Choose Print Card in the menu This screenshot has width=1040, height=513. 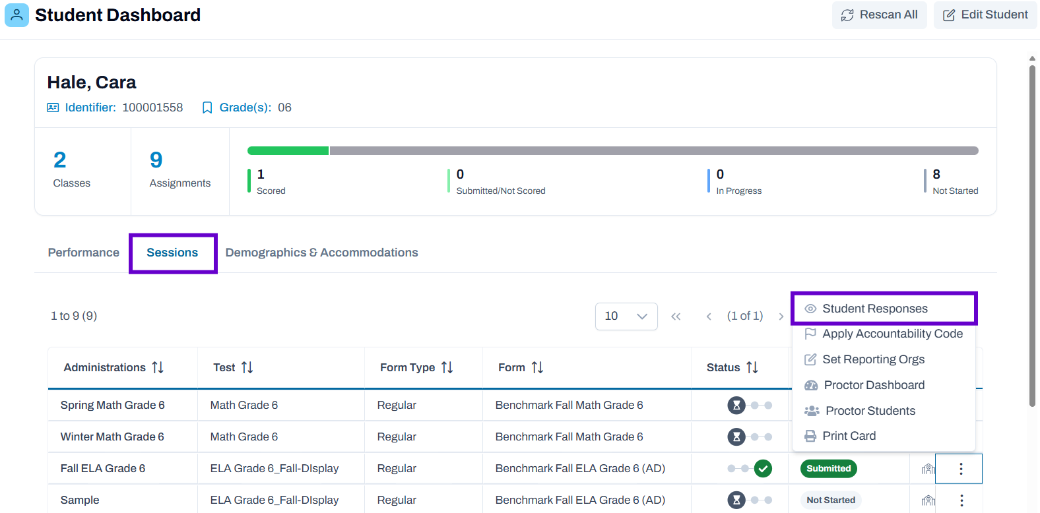pos(884,436)
